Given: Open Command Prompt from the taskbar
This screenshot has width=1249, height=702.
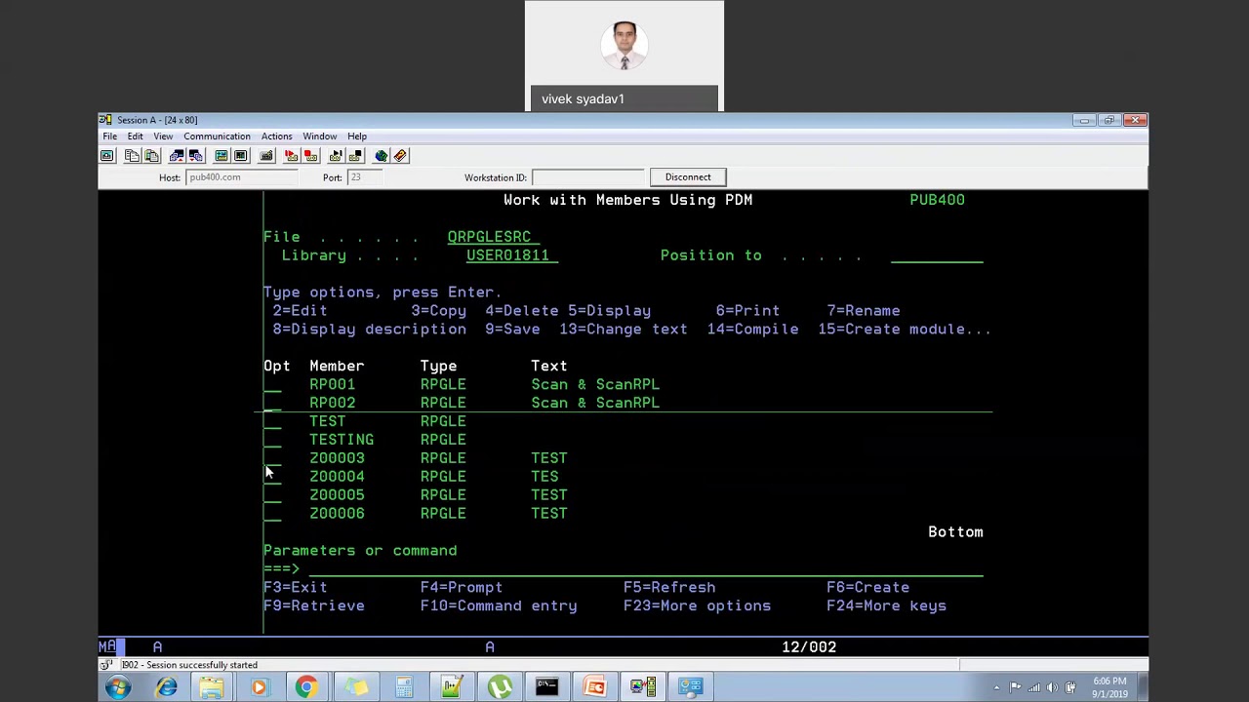Looking at the screenshot, I should tap(546, 687).
